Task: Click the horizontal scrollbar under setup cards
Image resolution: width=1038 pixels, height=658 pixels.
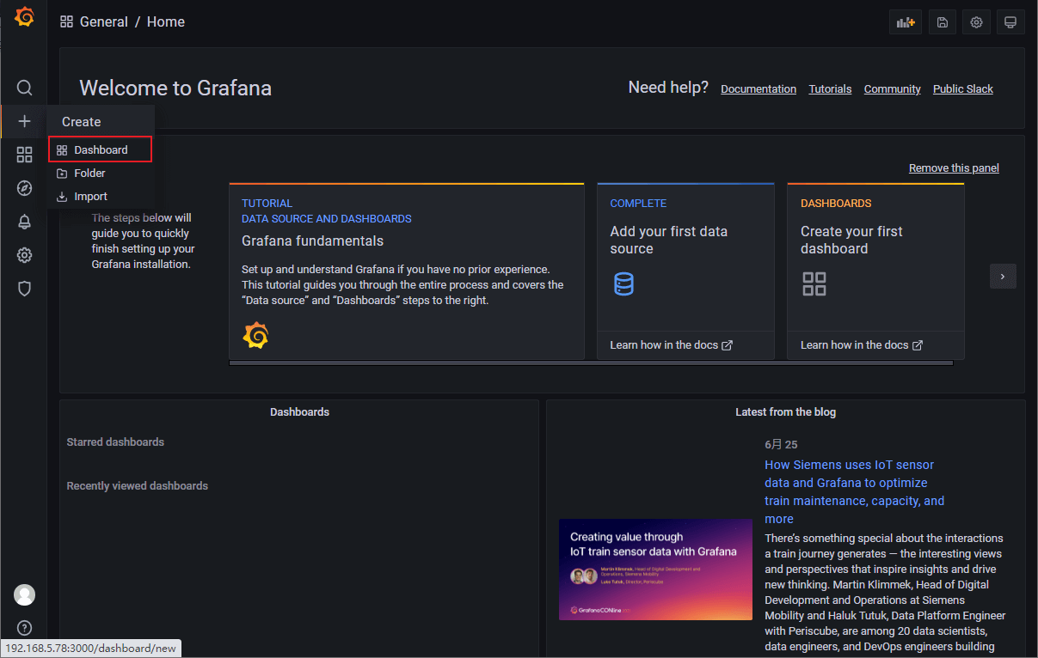Action: coord(591,363)
